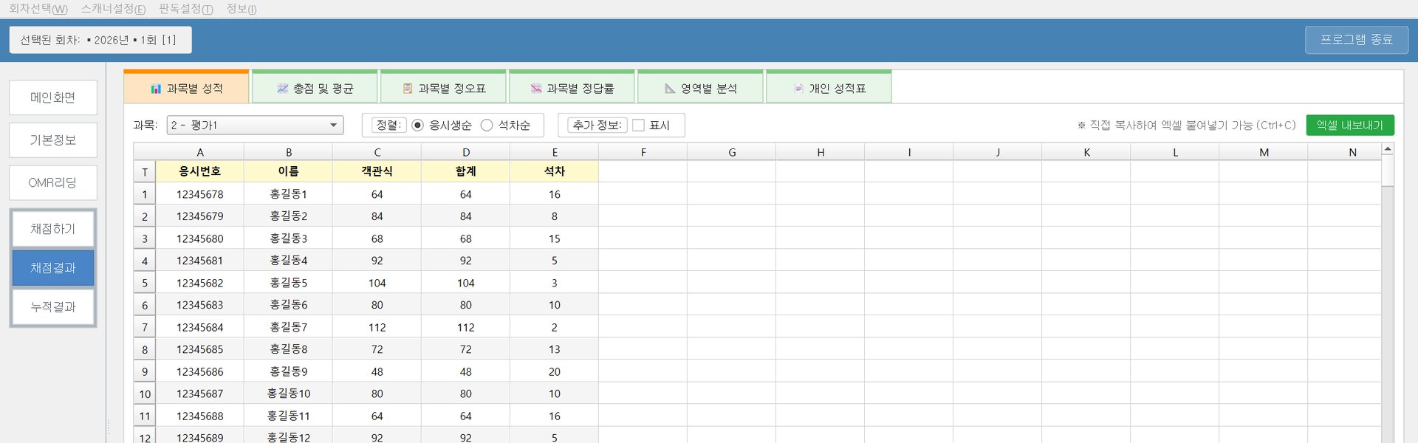Click the 객관식 header cell

tap(377, 171)
